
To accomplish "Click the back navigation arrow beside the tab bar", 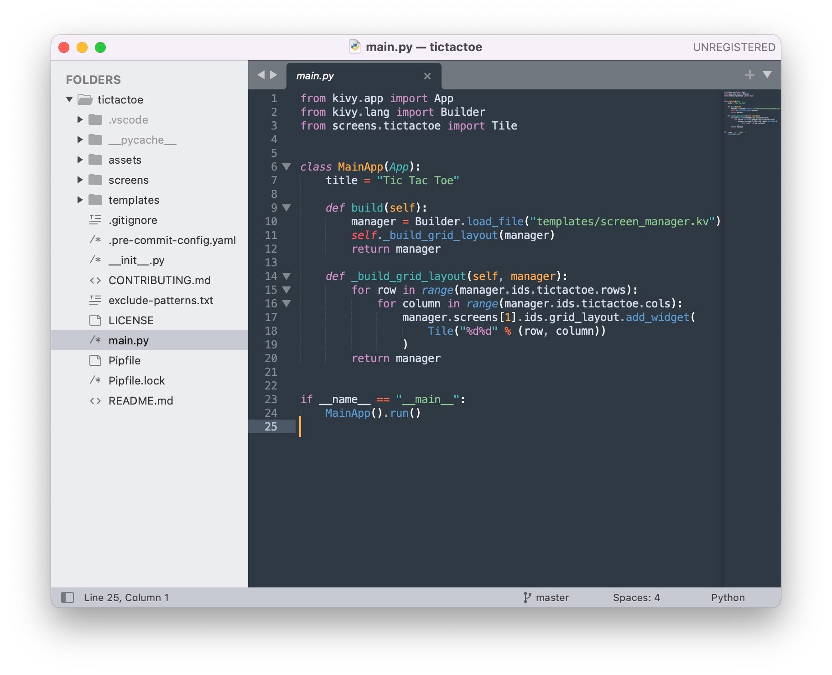I will (x=260, y=74).
